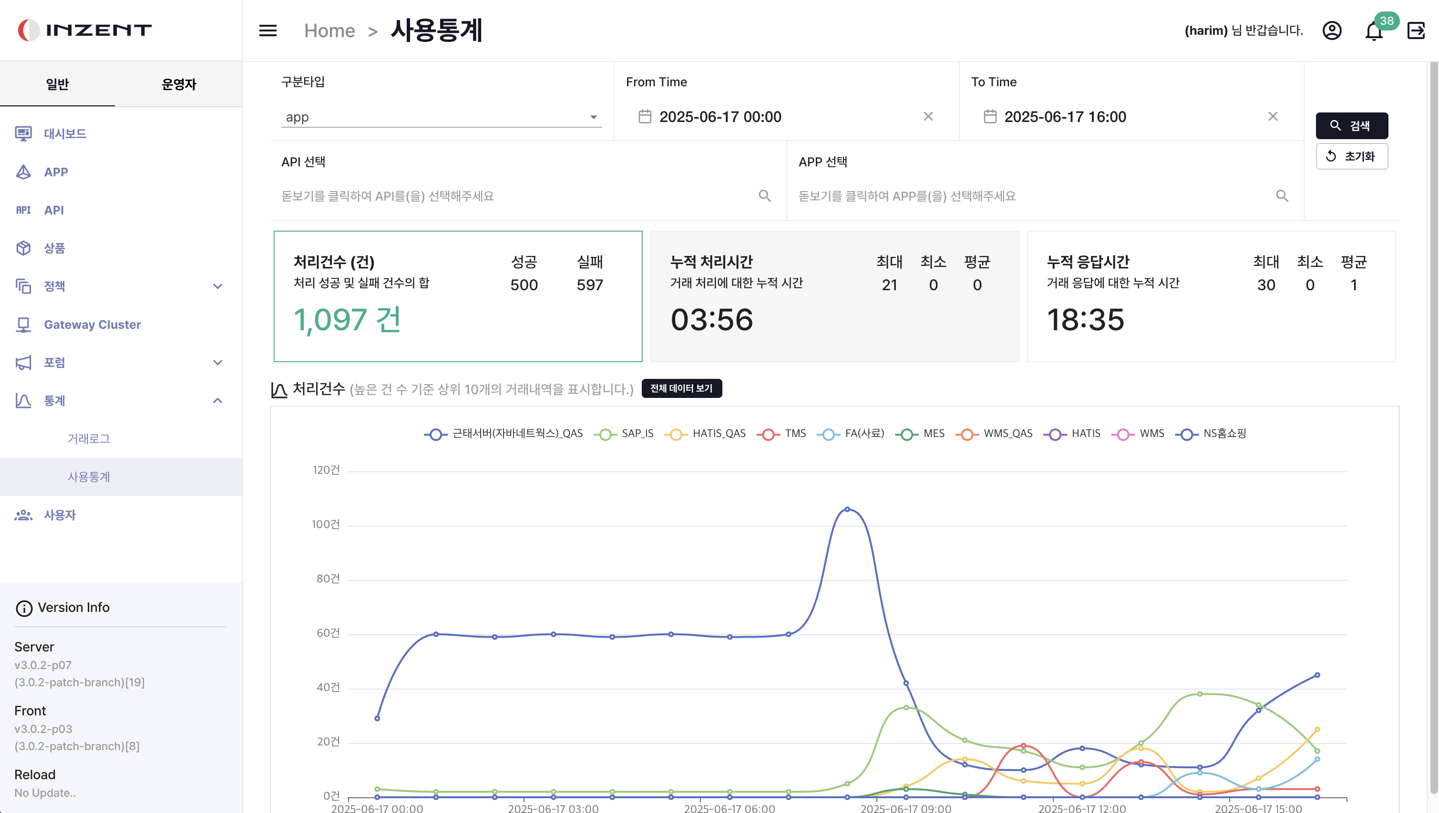Switch to the 일반 tab

click(57, 84)
